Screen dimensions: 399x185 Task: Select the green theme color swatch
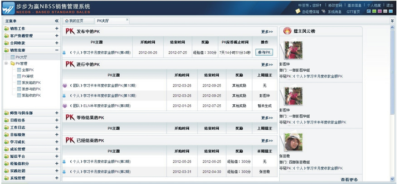(375, 11)
